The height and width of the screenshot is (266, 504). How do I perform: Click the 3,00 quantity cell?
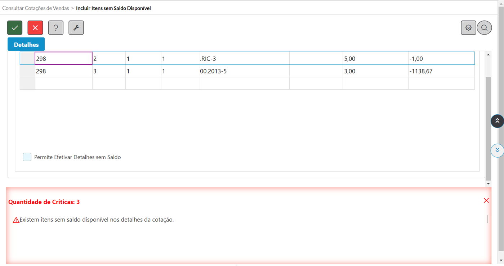pyautogui.click(x=375, y=71)
